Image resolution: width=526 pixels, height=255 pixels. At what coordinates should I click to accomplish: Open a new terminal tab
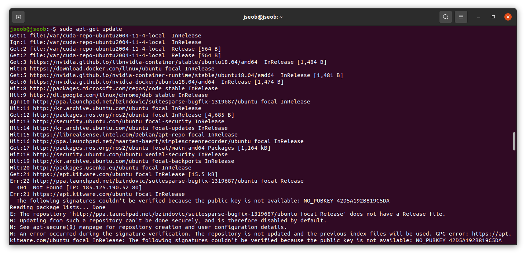[x=18, y=17]
